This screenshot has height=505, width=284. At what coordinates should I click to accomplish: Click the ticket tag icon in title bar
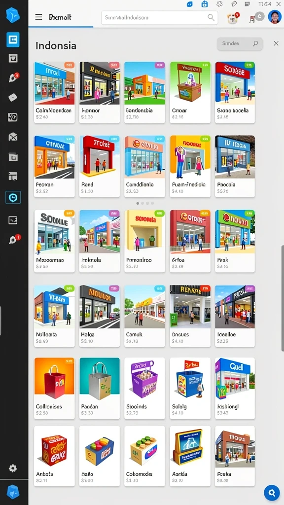click(x=234, y=4)
